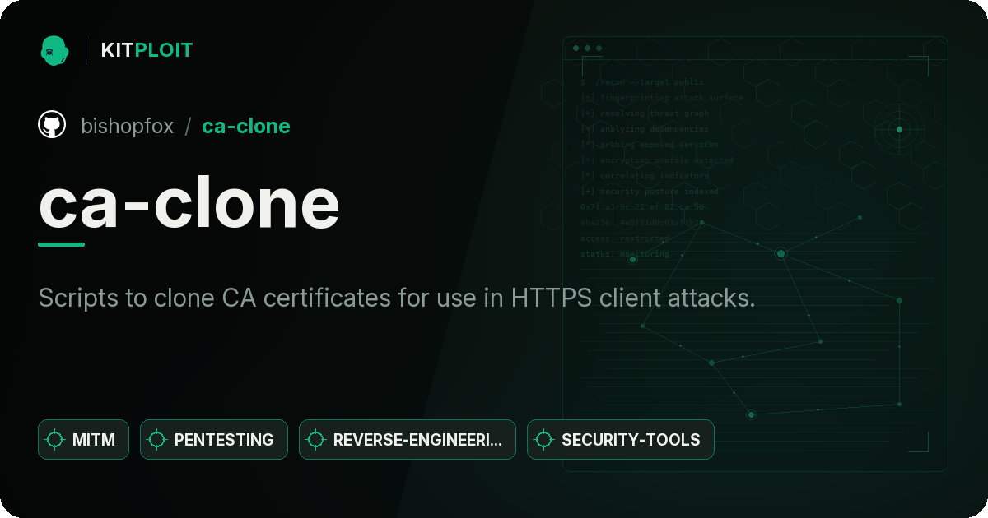This screenshot has width=988, height=518.
Task: Click the three window dots in terminal titlebar
Action: click(587, 49)
